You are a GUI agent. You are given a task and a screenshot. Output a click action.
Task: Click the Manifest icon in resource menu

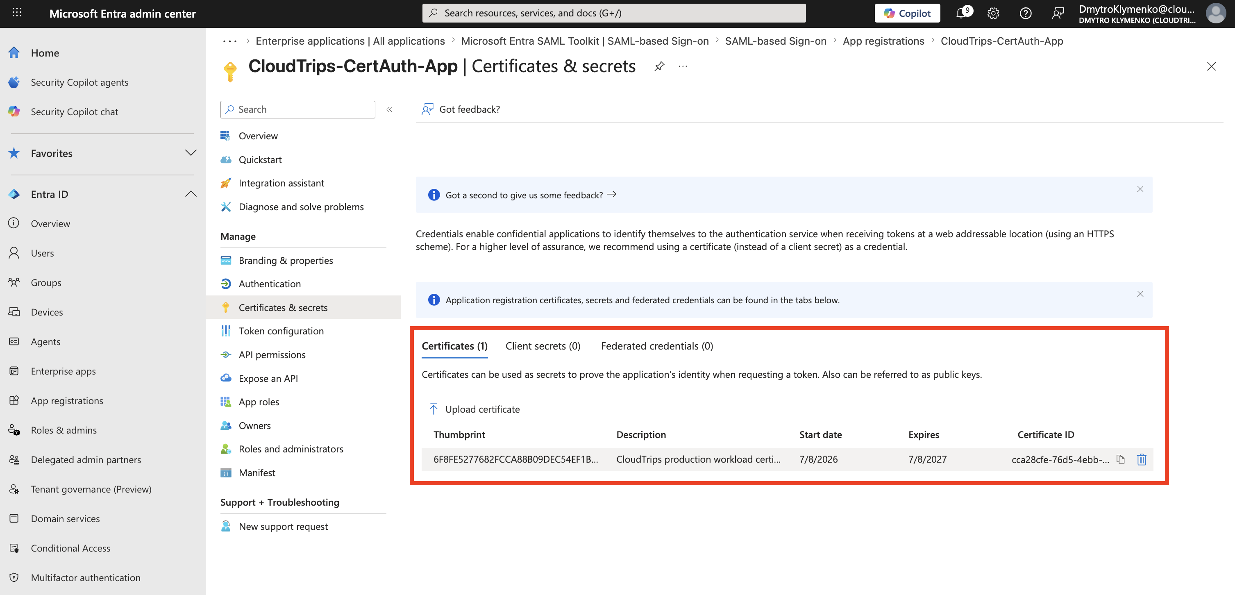tap(226, 473)
